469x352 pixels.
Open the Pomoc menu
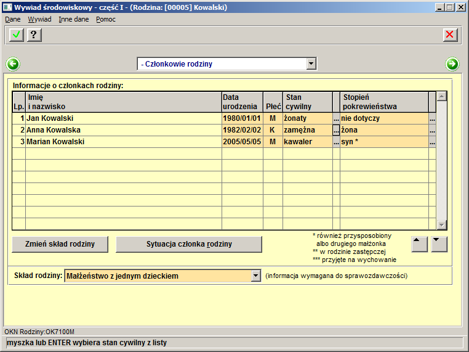106,20
